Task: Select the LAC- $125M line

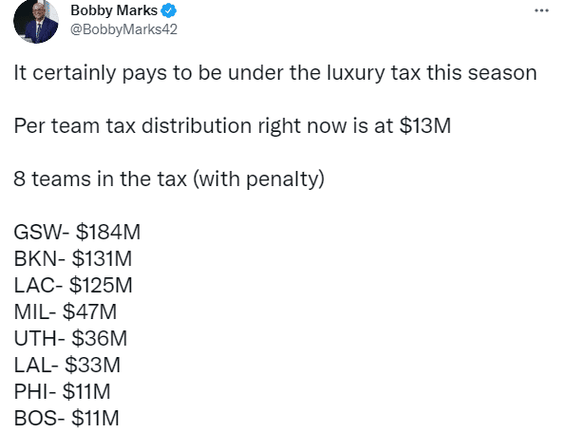Action: (73, 285)
